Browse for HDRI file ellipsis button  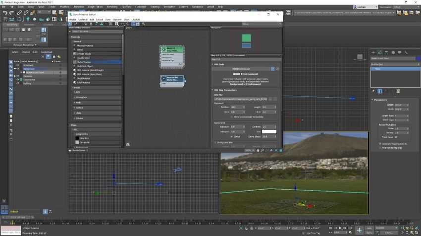click(270, 99)
